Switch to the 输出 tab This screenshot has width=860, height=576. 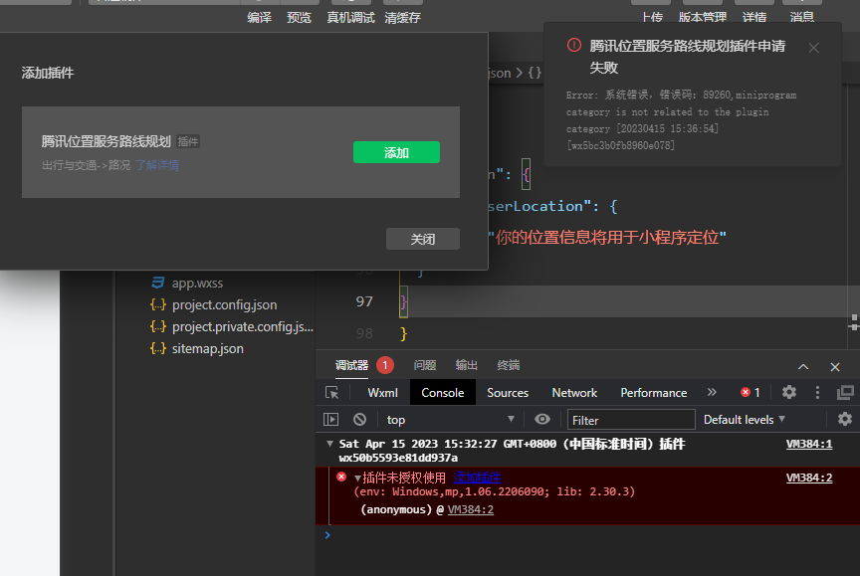pyautogui.click(x=466, y=365)
